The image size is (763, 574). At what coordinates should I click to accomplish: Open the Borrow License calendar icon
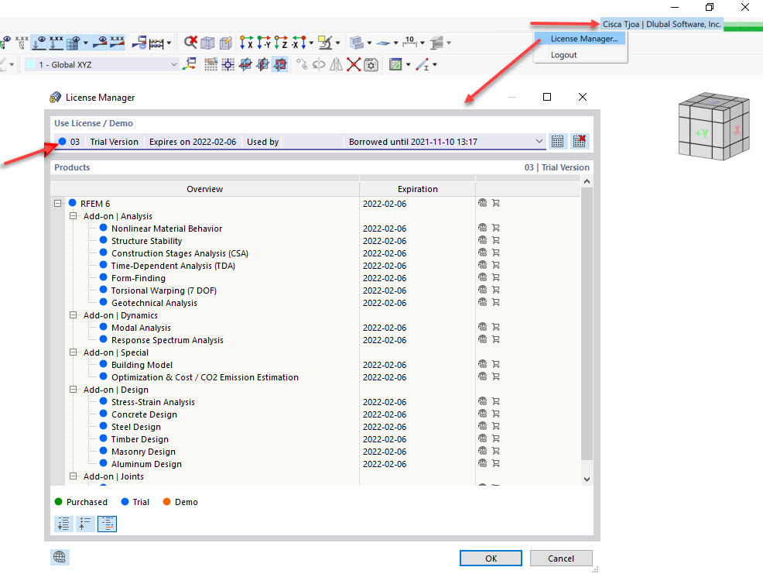pos(558,141)
